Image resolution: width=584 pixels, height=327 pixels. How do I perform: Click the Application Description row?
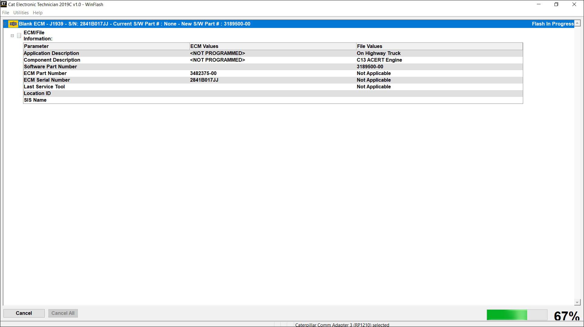[122, 53]
